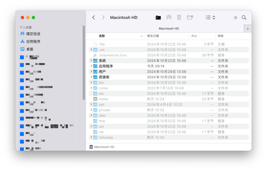Click the sidebar vertical scrollbar
This screenshot has height=171, width=267.
(84, 63)
